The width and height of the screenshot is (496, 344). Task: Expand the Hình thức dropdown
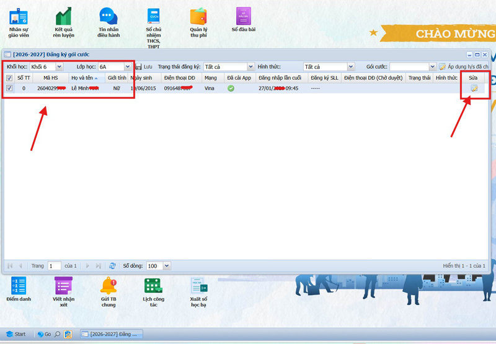(x=350, y=67)
